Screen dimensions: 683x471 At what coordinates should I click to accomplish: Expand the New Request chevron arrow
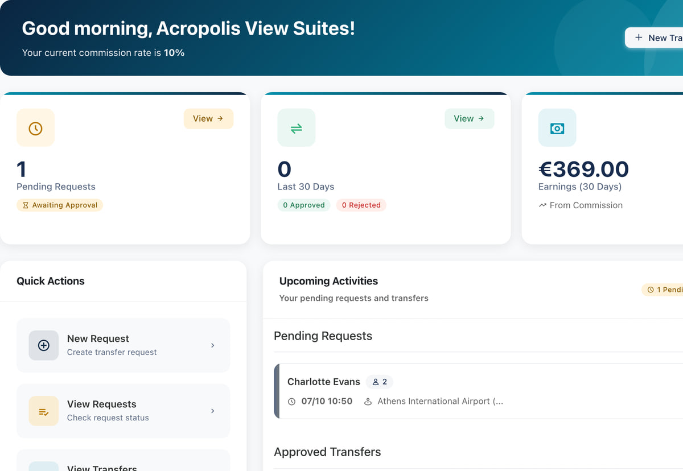click(213, 345)
